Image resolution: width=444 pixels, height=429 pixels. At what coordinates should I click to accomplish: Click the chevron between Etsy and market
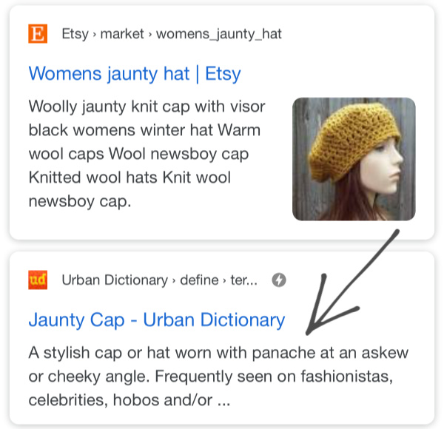95,35
